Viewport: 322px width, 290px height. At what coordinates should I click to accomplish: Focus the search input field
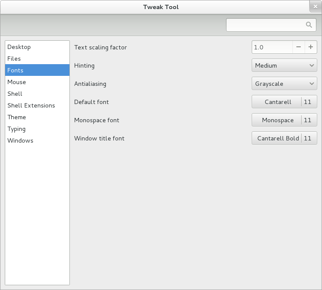coord(265,25)
